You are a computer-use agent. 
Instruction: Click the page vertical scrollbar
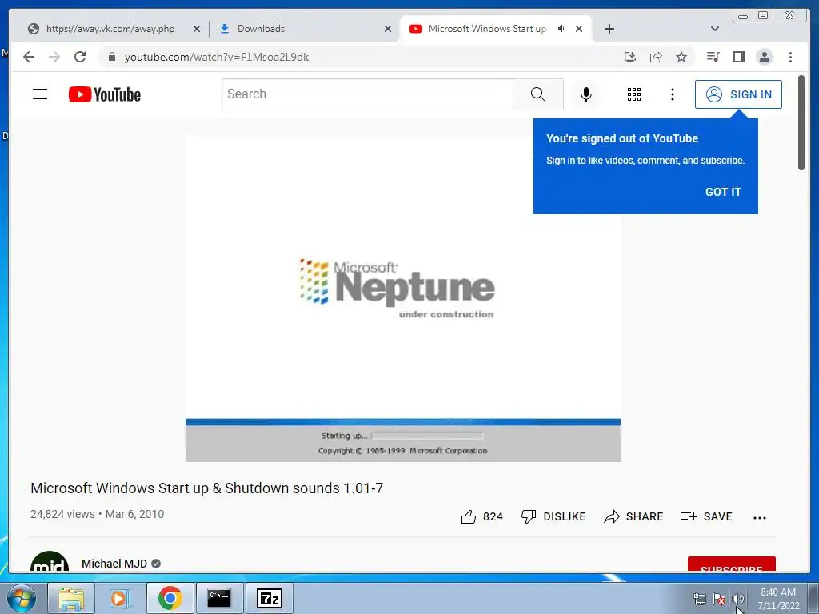coord(801,122)
